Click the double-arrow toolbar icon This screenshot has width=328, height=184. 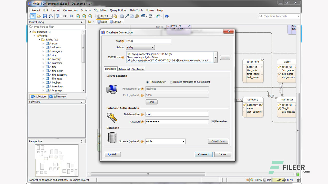pyautogui.click(x=71, y=16)
